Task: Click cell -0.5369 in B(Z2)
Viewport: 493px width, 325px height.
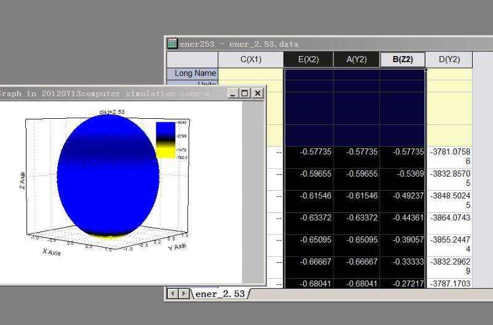Action: [x=402, y=179]
